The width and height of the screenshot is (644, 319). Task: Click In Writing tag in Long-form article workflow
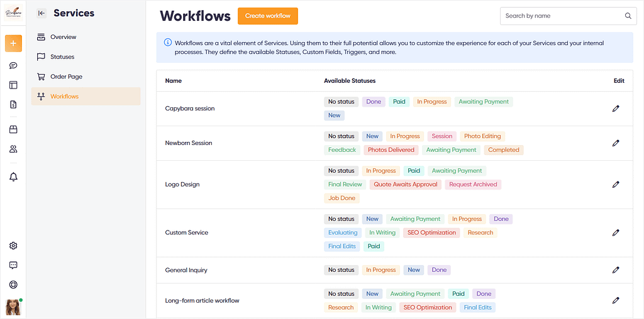point(380,308)
